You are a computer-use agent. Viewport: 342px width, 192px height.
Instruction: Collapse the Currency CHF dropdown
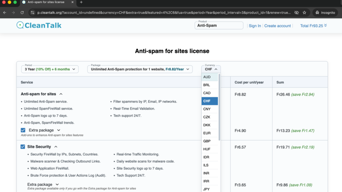(211, 69)
